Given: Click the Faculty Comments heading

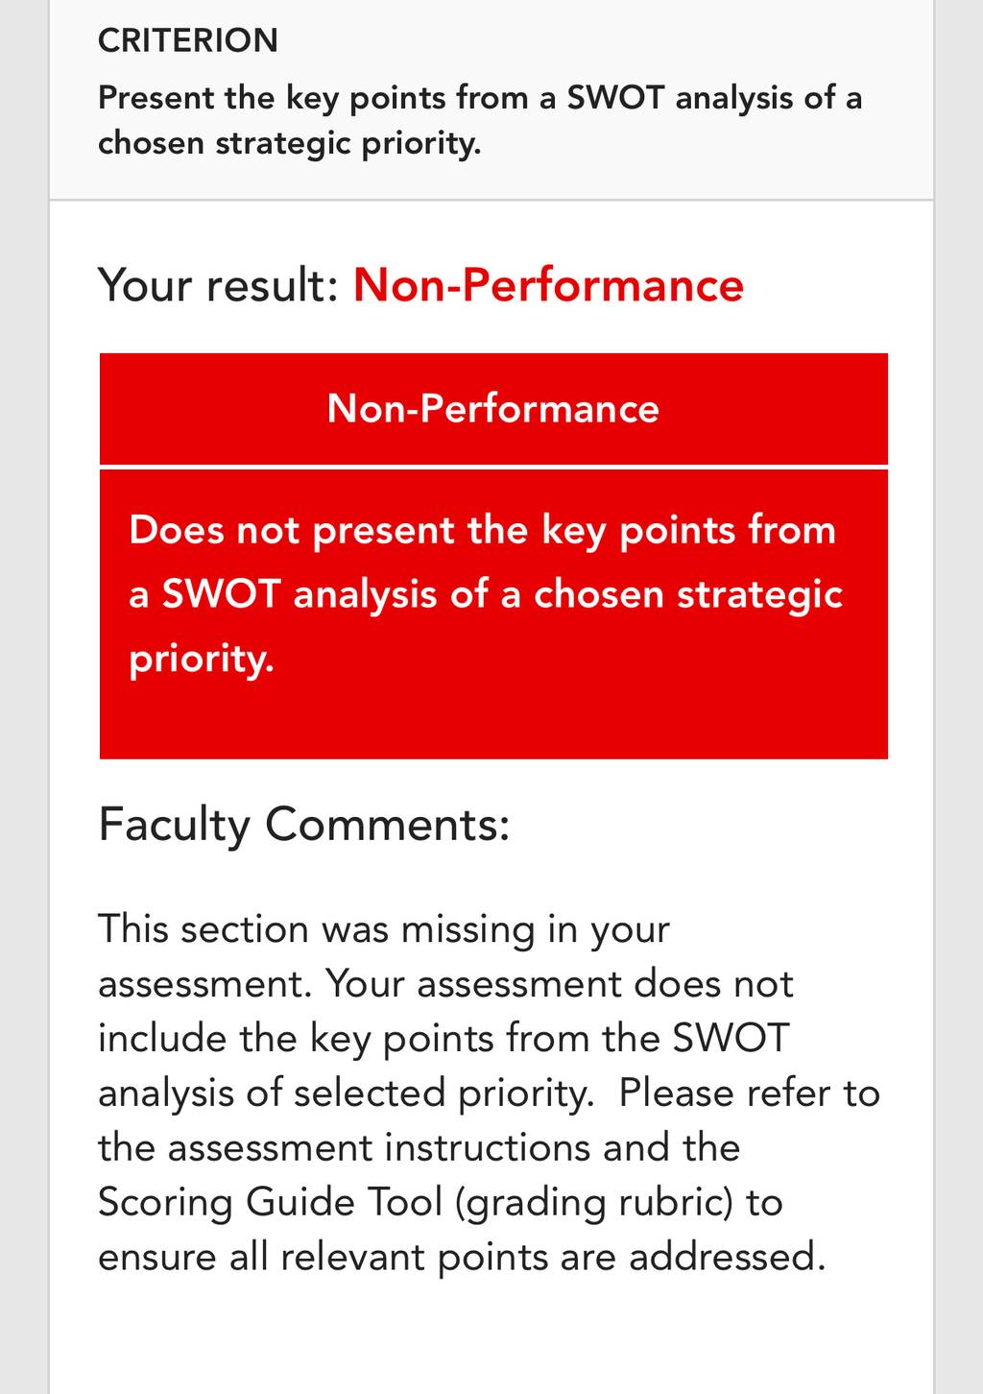Looking at the screenshot, I should click(303, 825).
